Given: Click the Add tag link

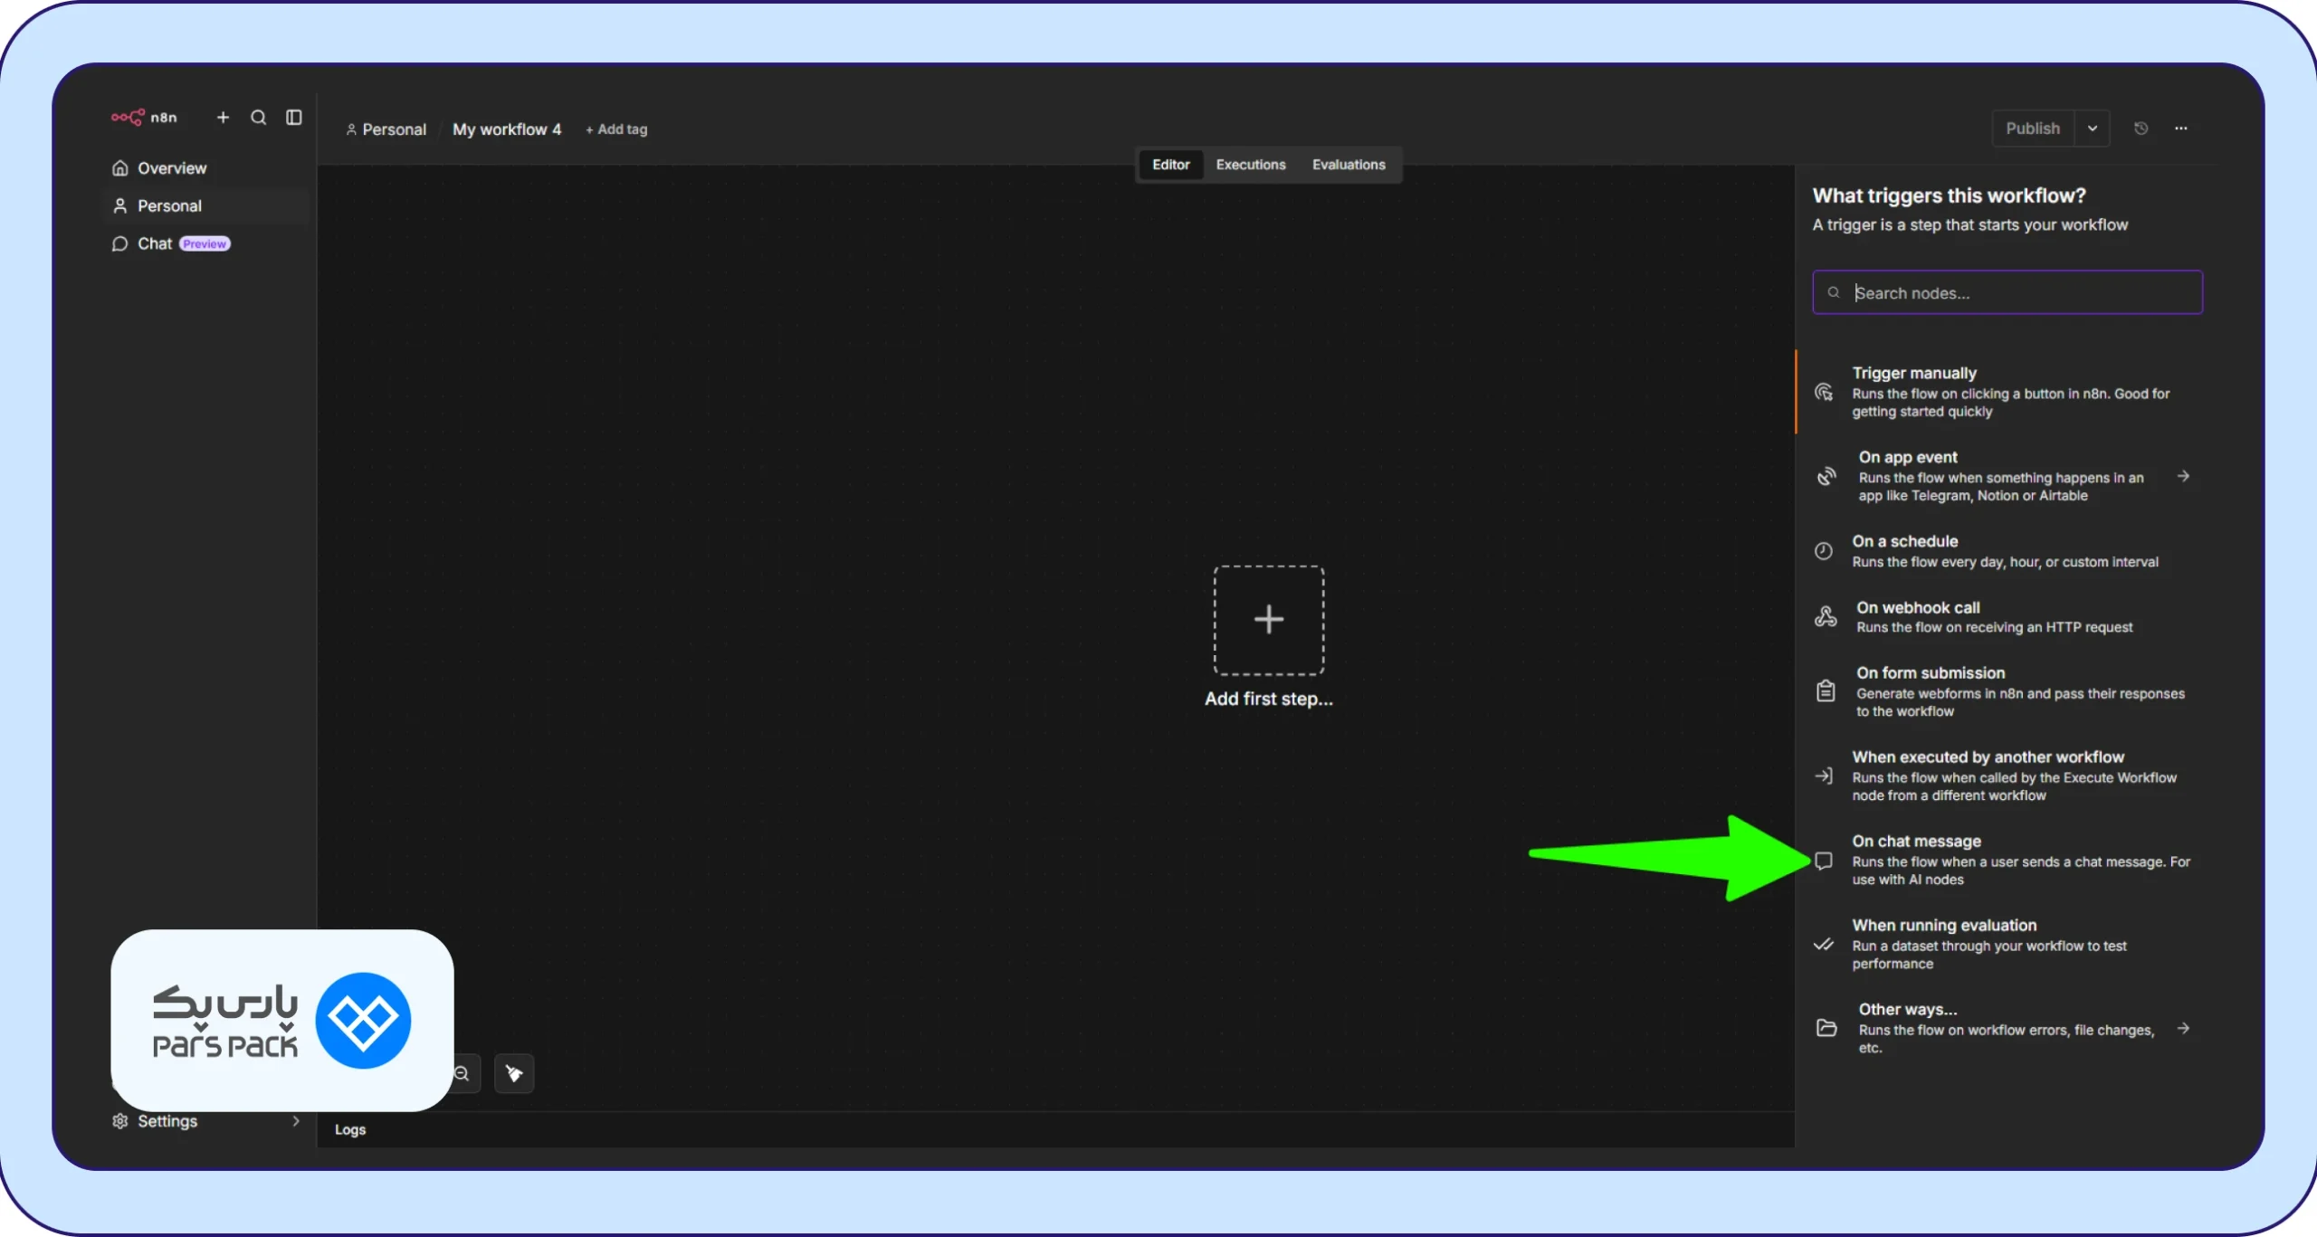Looking at the screenshot, I should [616, 129].
